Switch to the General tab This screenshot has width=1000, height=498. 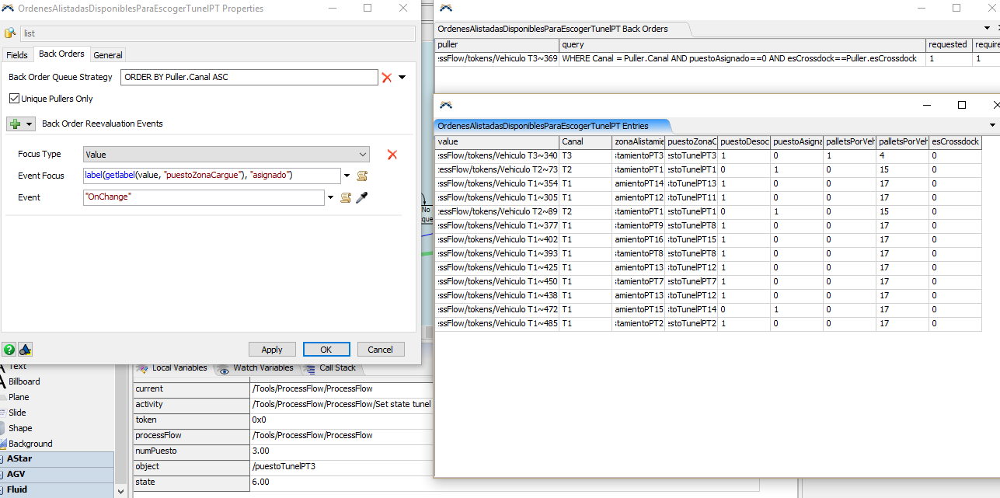pyautogui.click(x=108, y=54)
